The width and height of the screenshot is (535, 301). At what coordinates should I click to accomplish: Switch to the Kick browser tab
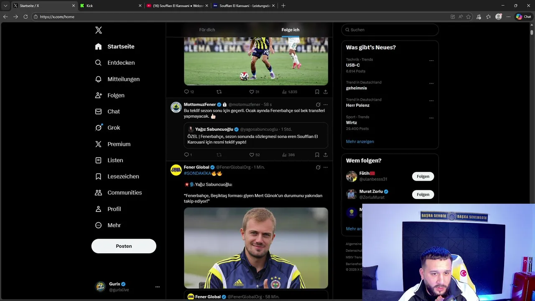click(111, 5)
